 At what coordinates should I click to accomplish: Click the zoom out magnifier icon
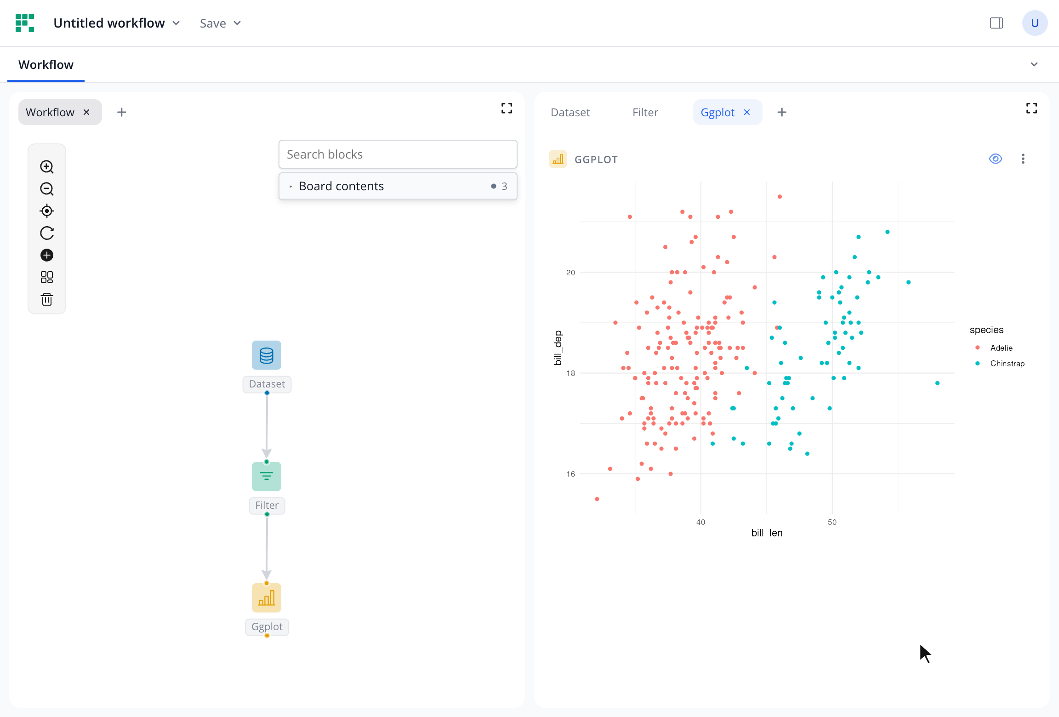point(47,189)
